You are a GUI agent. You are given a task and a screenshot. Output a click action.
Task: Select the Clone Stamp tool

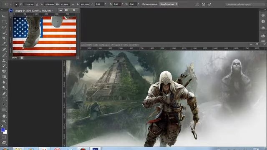tap(4, 60)
